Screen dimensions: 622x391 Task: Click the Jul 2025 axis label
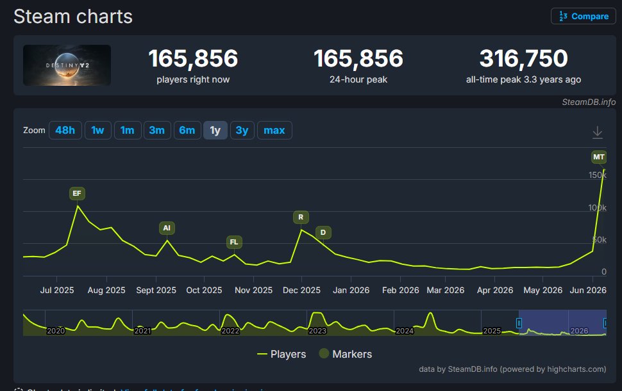56,290
